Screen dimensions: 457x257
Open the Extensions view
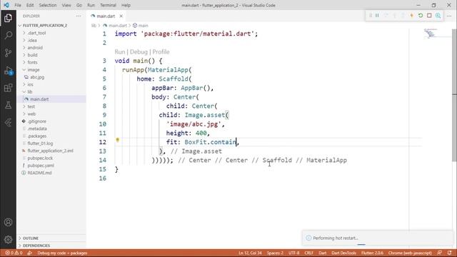8,88
